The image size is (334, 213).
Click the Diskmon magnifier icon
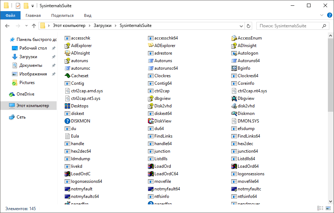click(x=234, y=113)
